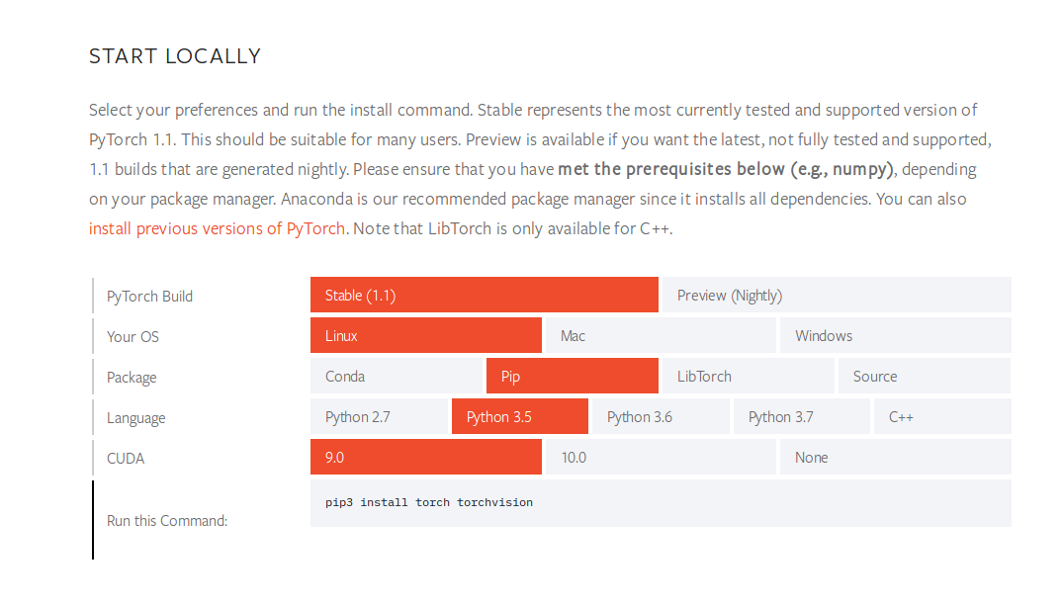Choose the Python 3.5 option
This screenshot has width=1062, height=606.
coord(520,416)
